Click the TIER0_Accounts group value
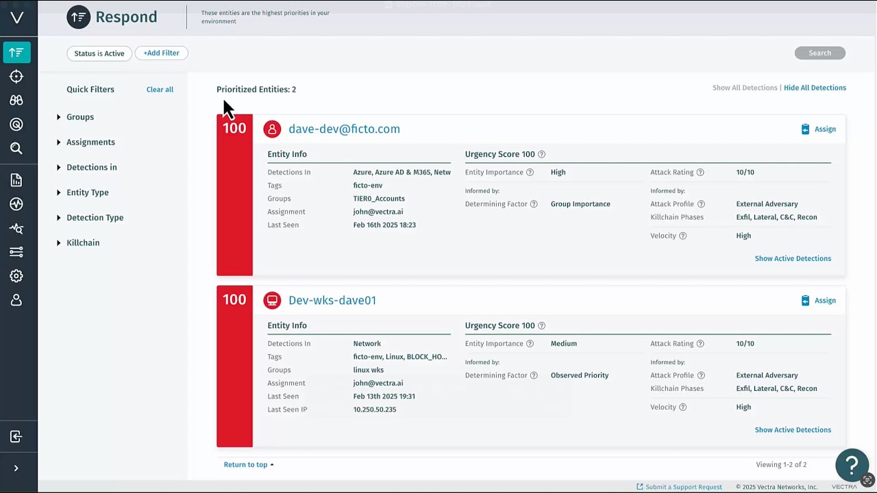877x493 pixels. point(379,199)
